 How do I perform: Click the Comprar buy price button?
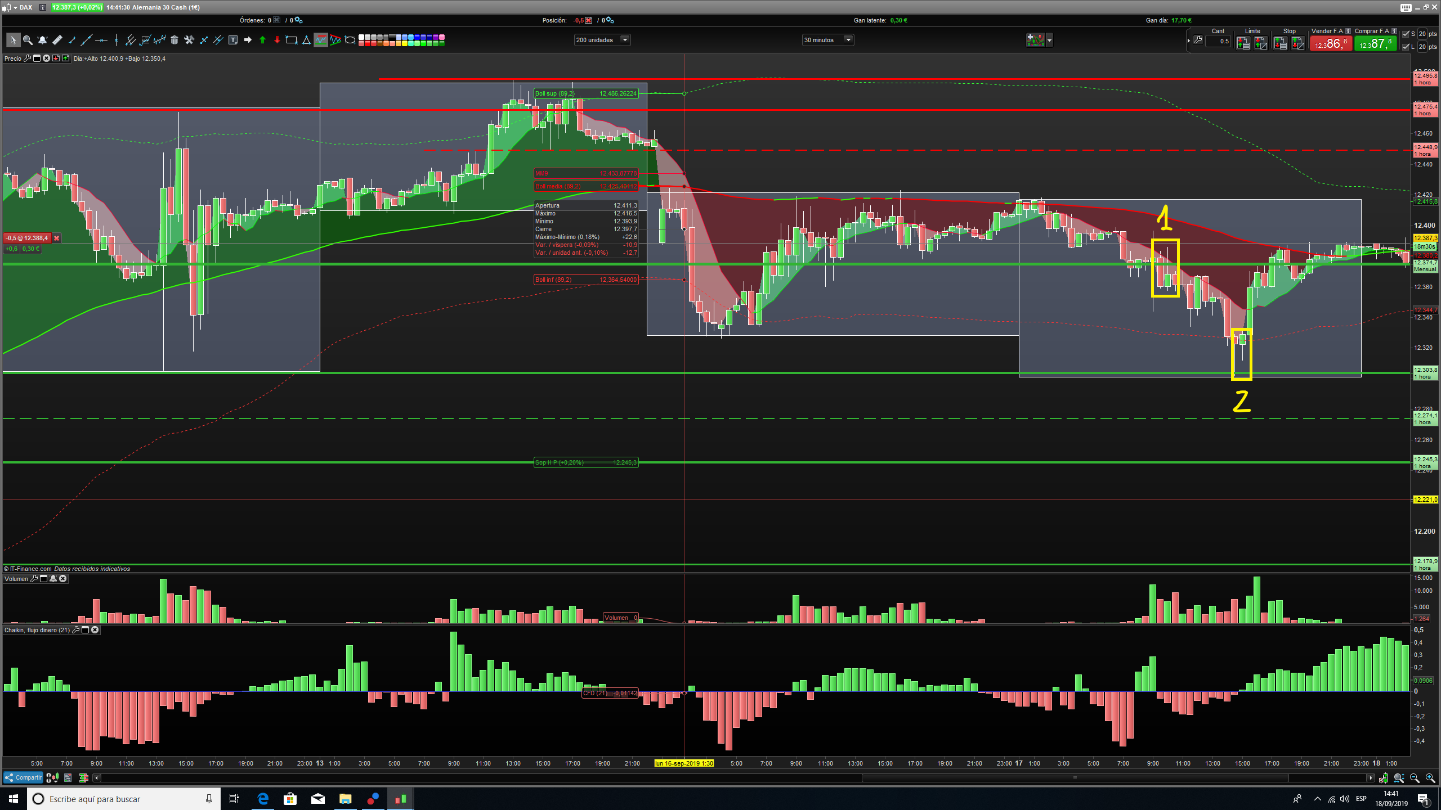tap(1375, 43)
